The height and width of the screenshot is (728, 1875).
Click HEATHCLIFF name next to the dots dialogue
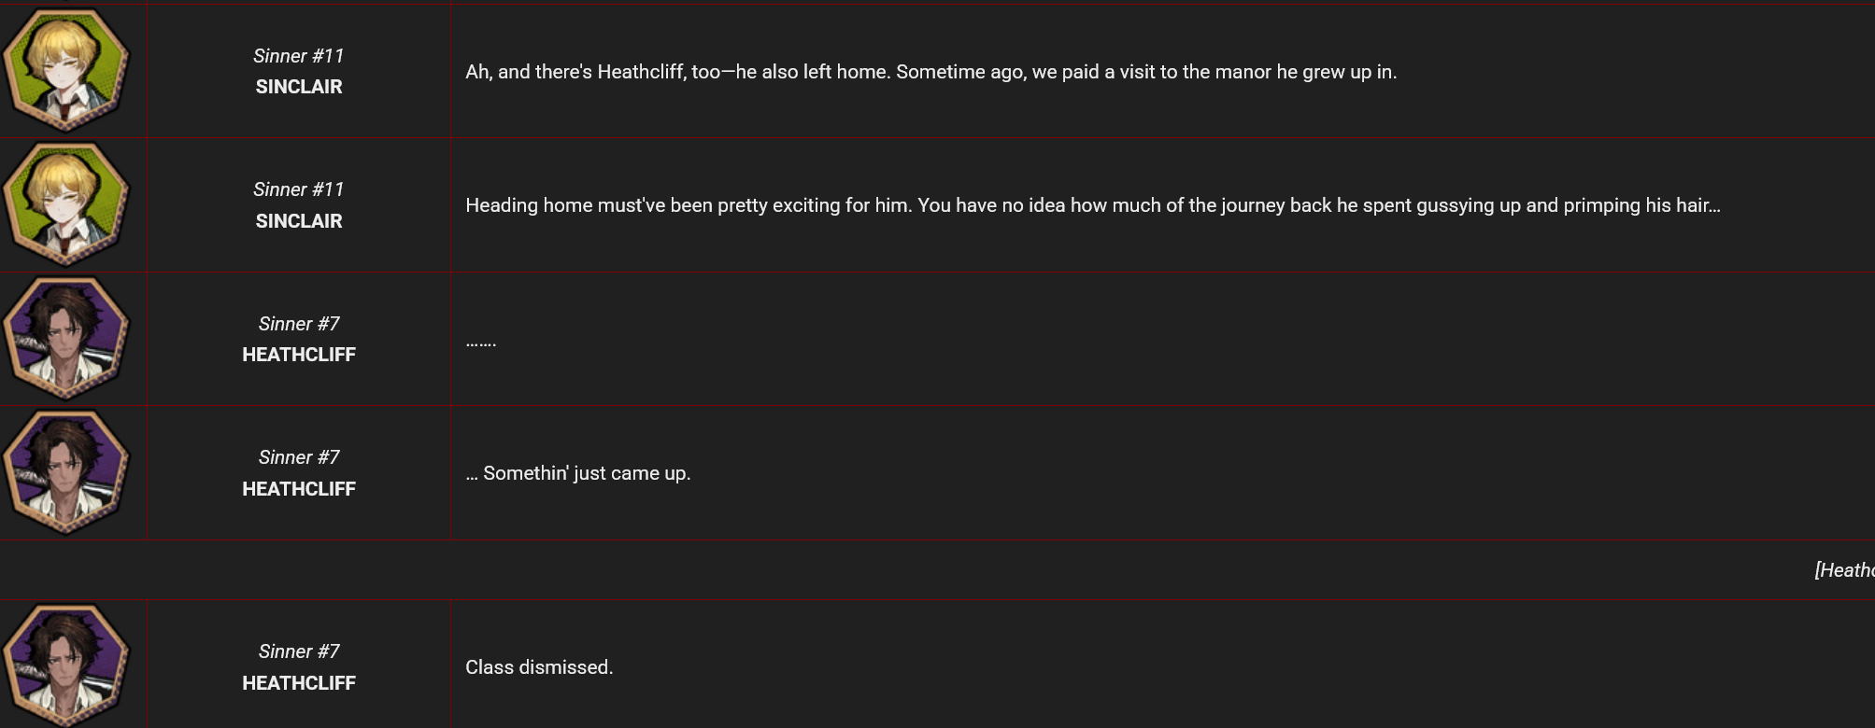point(299,355)
